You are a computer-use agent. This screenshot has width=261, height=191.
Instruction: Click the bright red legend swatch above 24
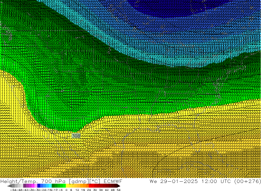tap(90, 186)
